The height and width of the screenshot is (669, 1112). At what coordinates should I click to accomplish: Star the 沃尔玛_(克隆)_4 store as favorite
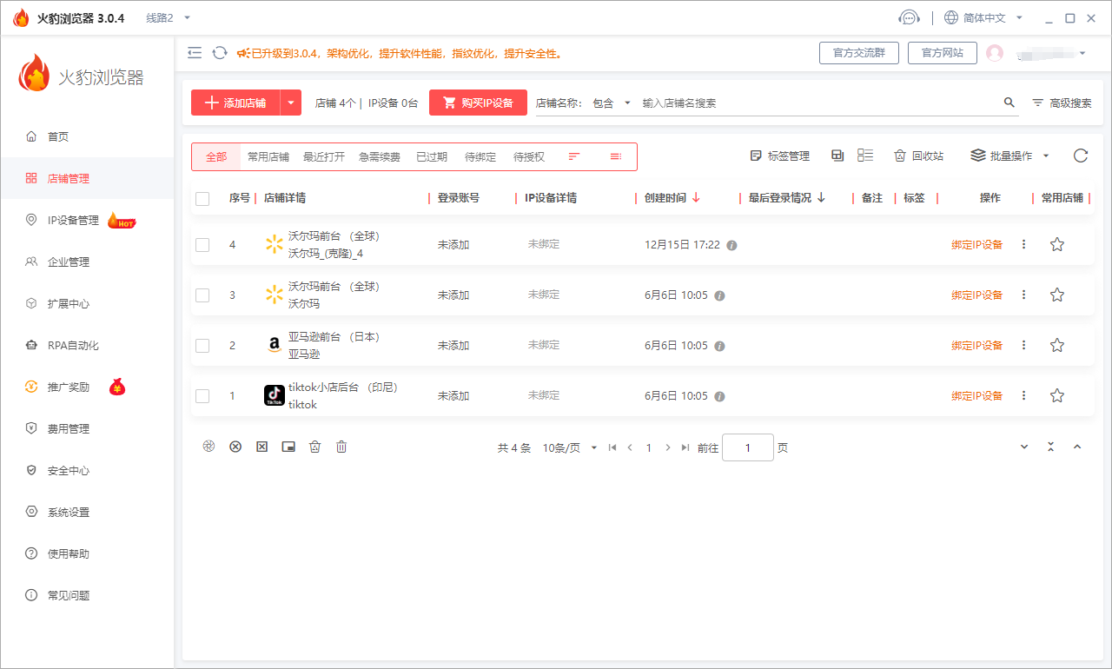pyautogui.click(x=1057, y=245)
